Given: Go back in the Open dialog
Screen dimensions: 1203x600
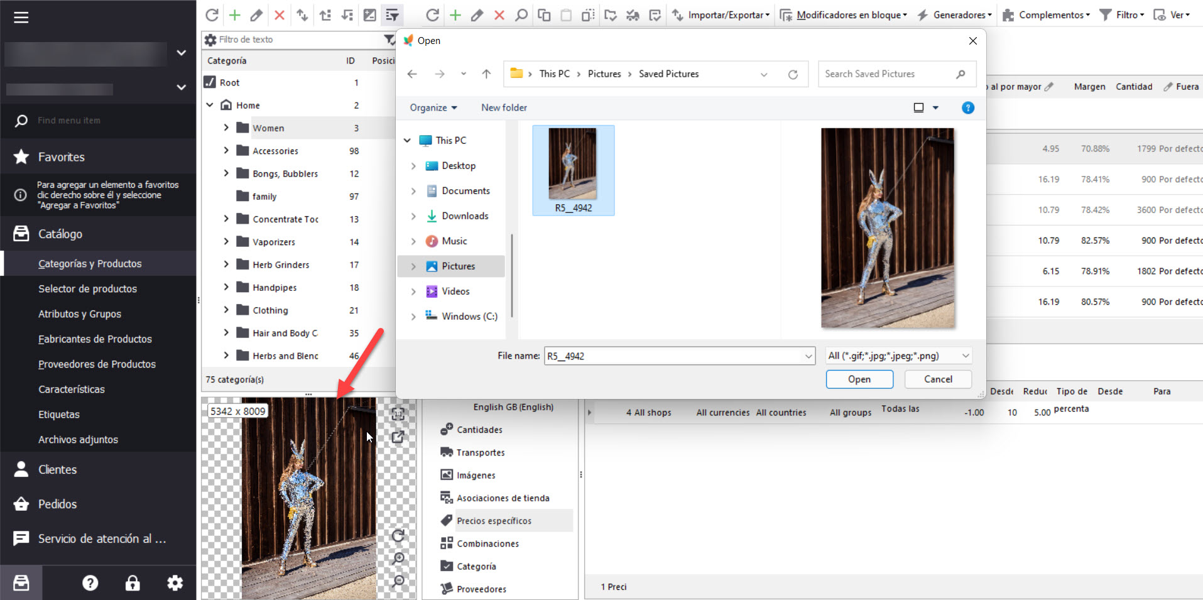Looking at the screenshot, I should click(x=412, y=74).
